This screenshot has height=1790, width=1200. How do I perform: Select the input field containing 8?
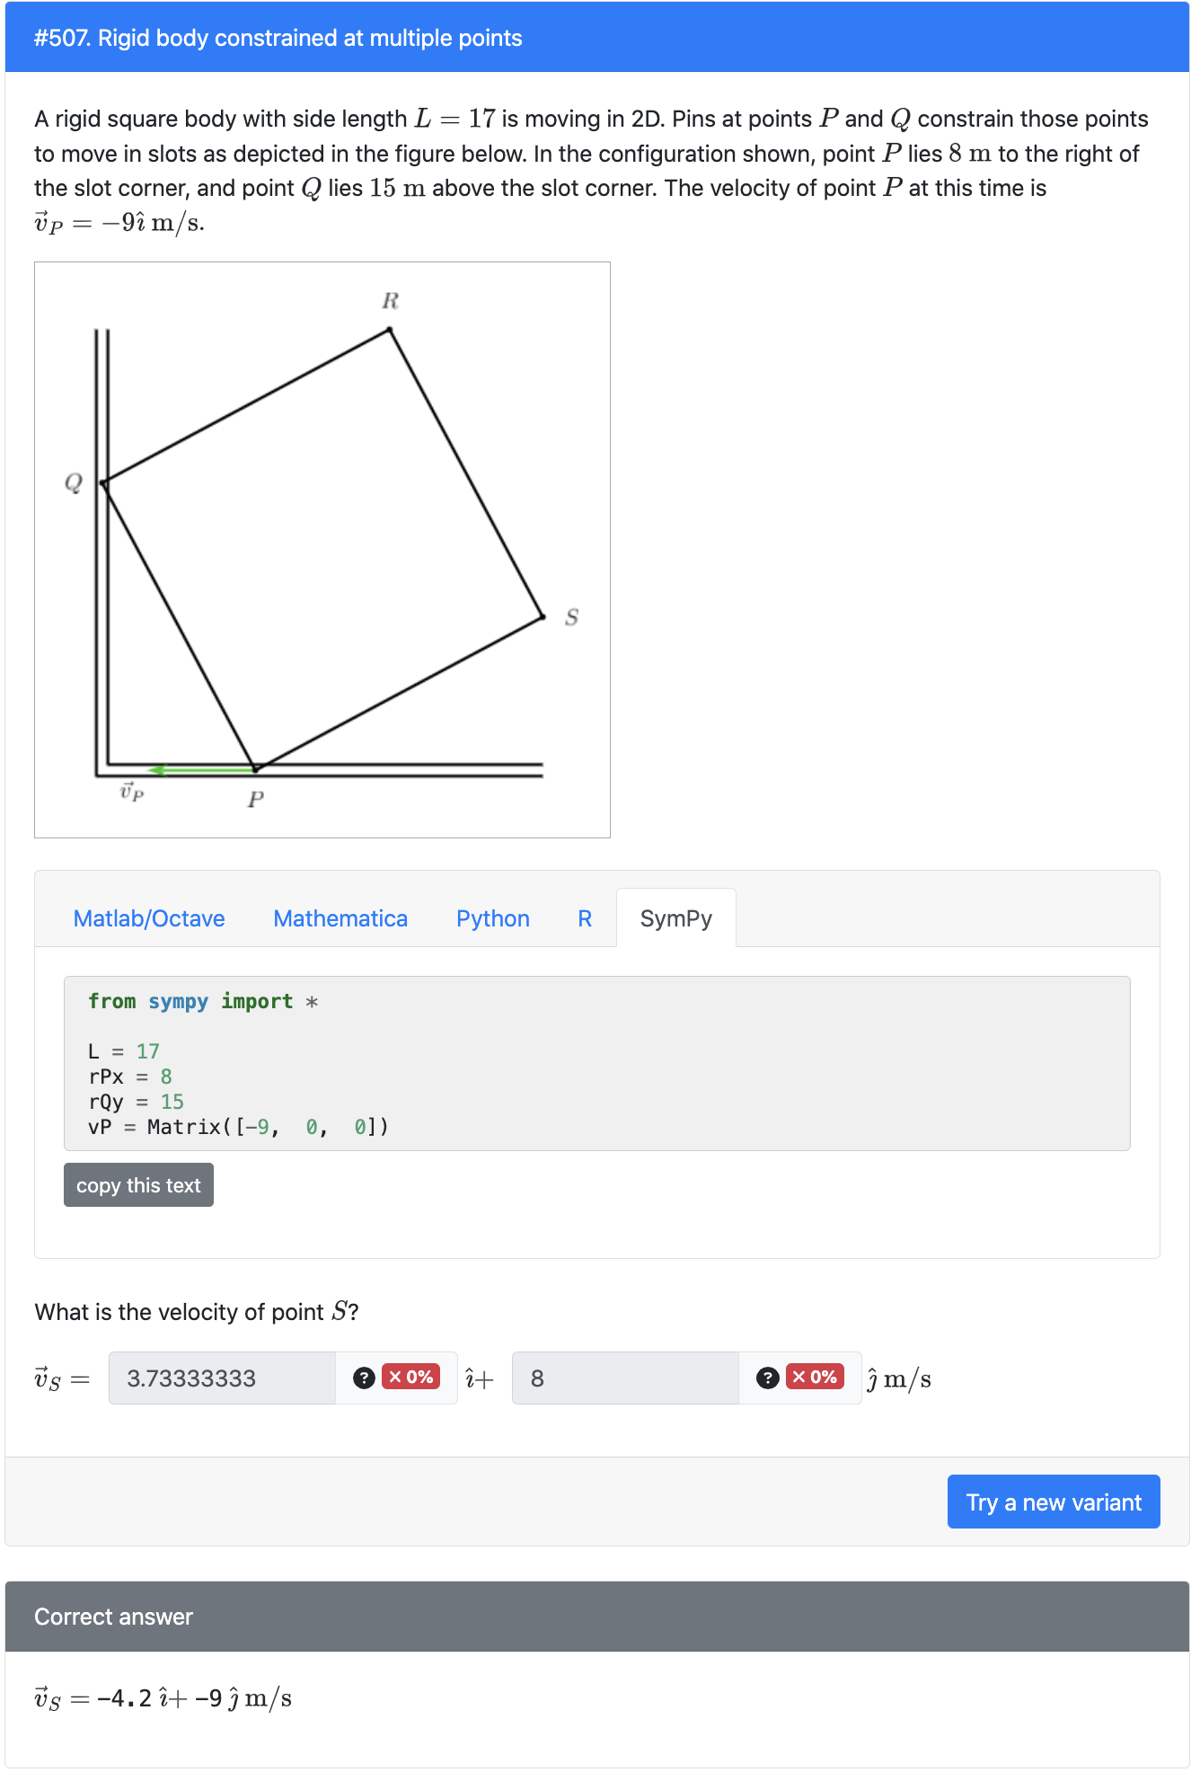click(624, 1377)
